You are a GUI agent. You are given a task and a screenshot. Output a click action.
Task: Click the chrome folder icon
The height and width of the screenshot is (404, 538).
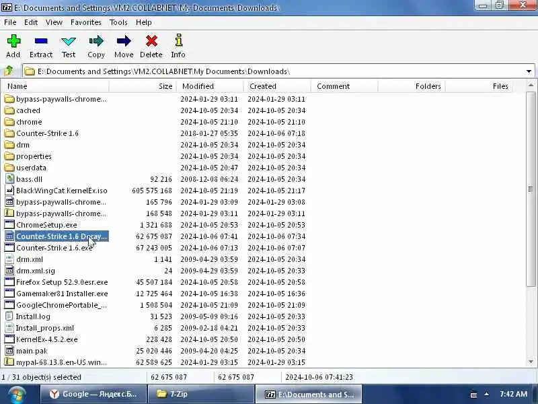[9, 122]
